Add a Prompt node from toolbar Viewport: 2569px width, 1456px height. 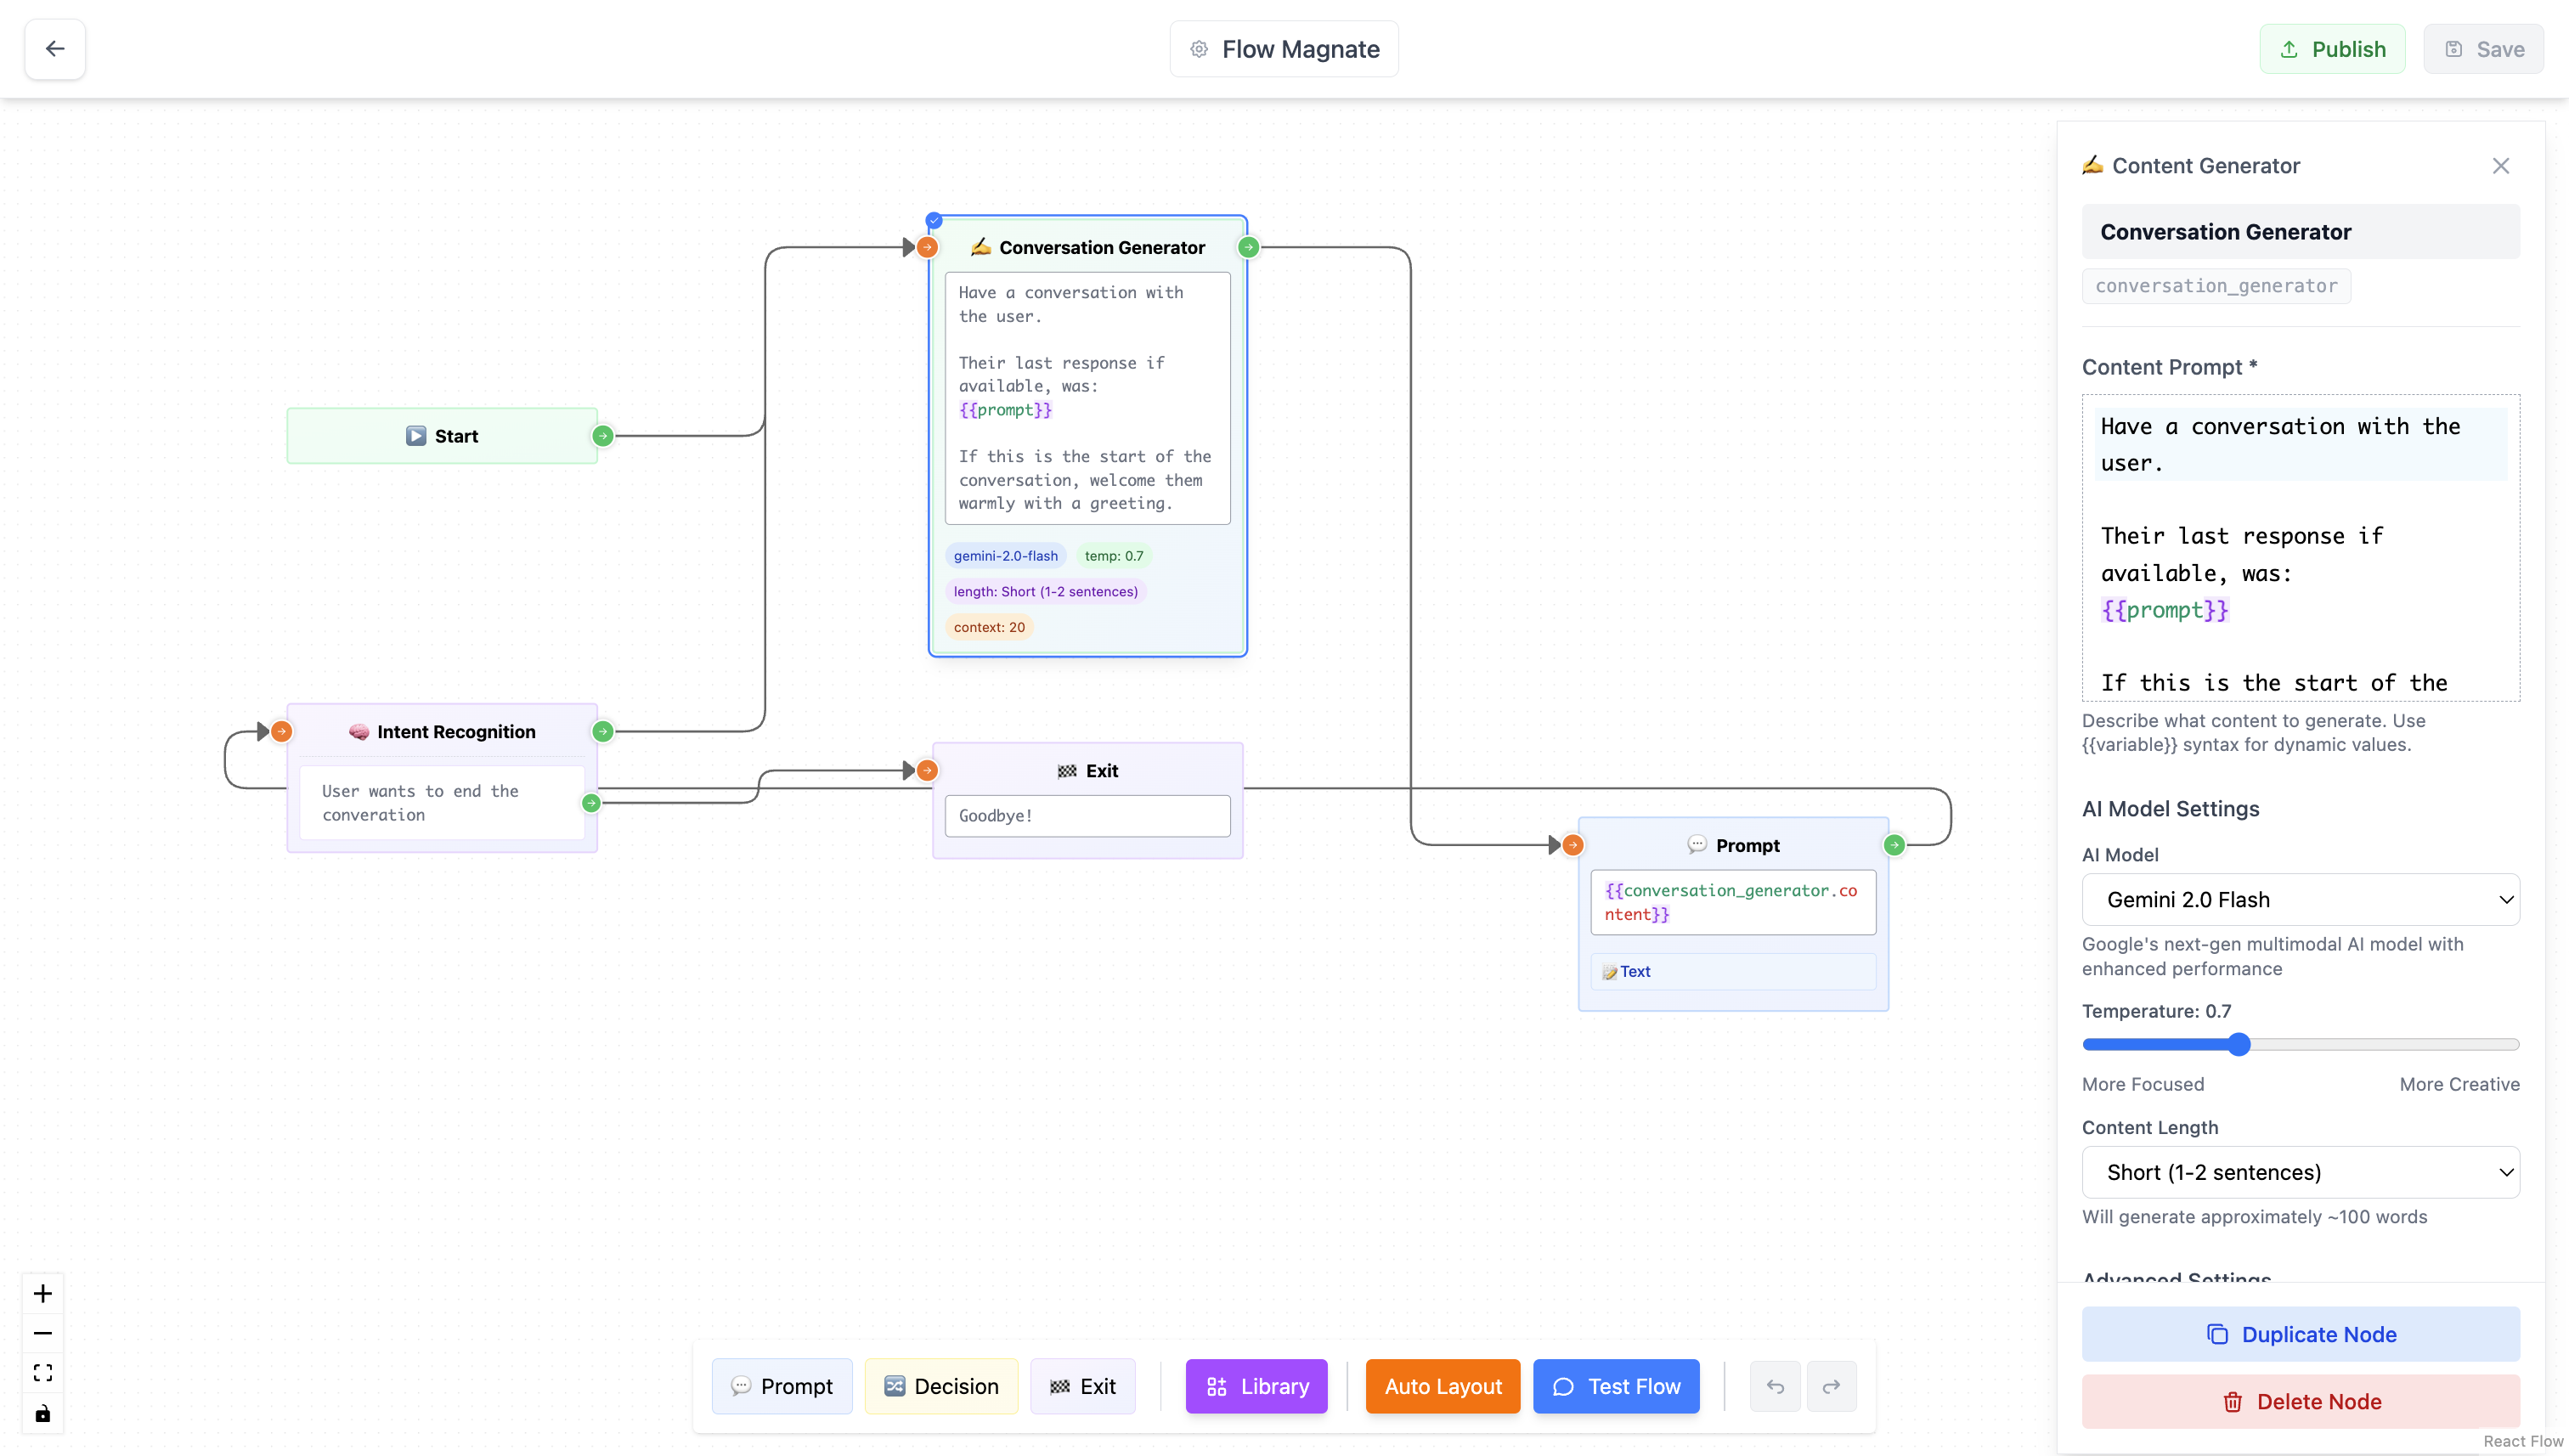click(782, 1386)
